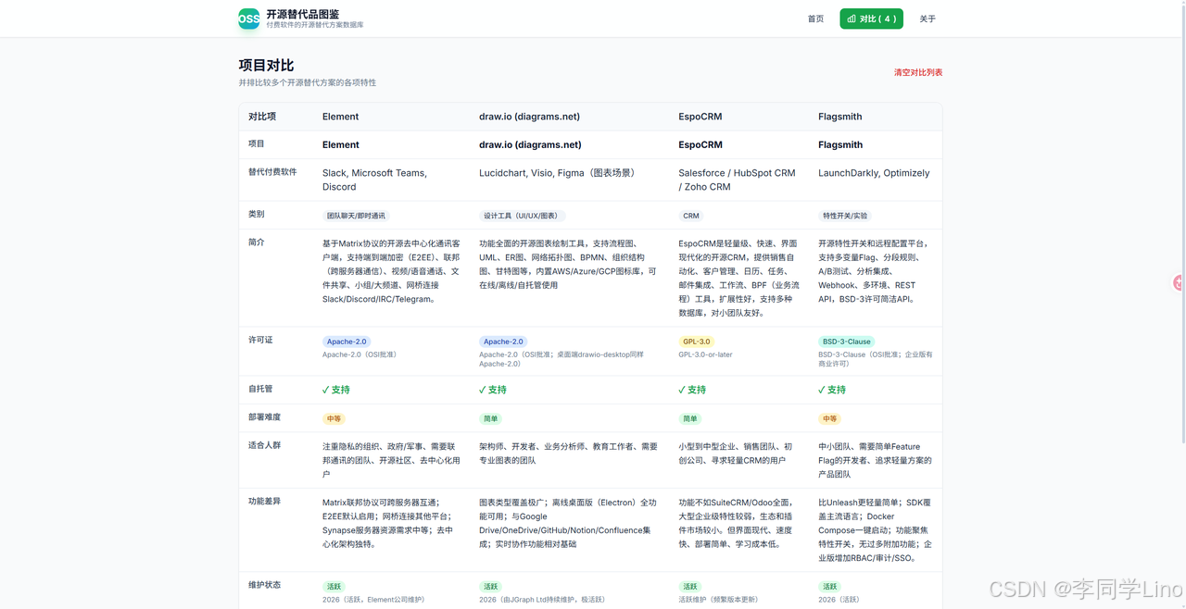The height and width of the screenshot is (609, 1186).
Task: Open the 关于 nav item
Action: click(927, 19)
